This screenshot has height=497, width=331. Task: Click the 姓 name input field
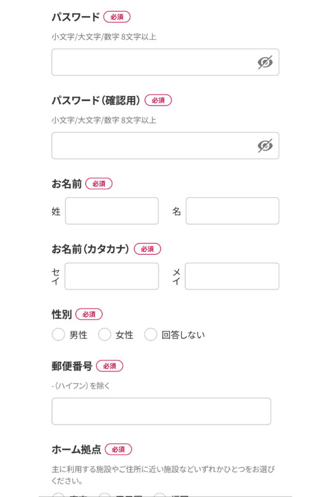112,211
